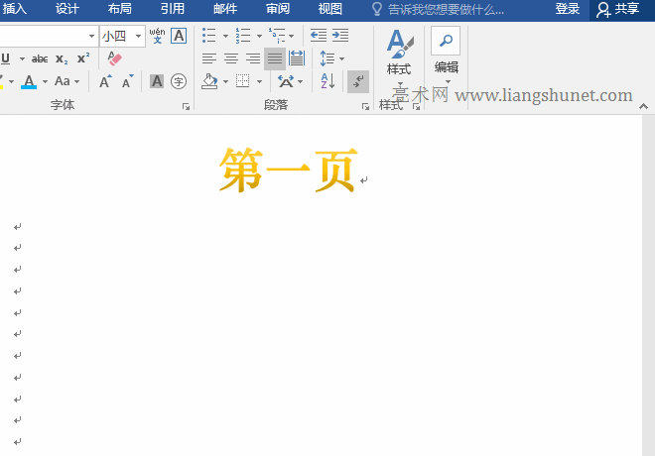Click the vertical scrollbar track

coord(648,285)
